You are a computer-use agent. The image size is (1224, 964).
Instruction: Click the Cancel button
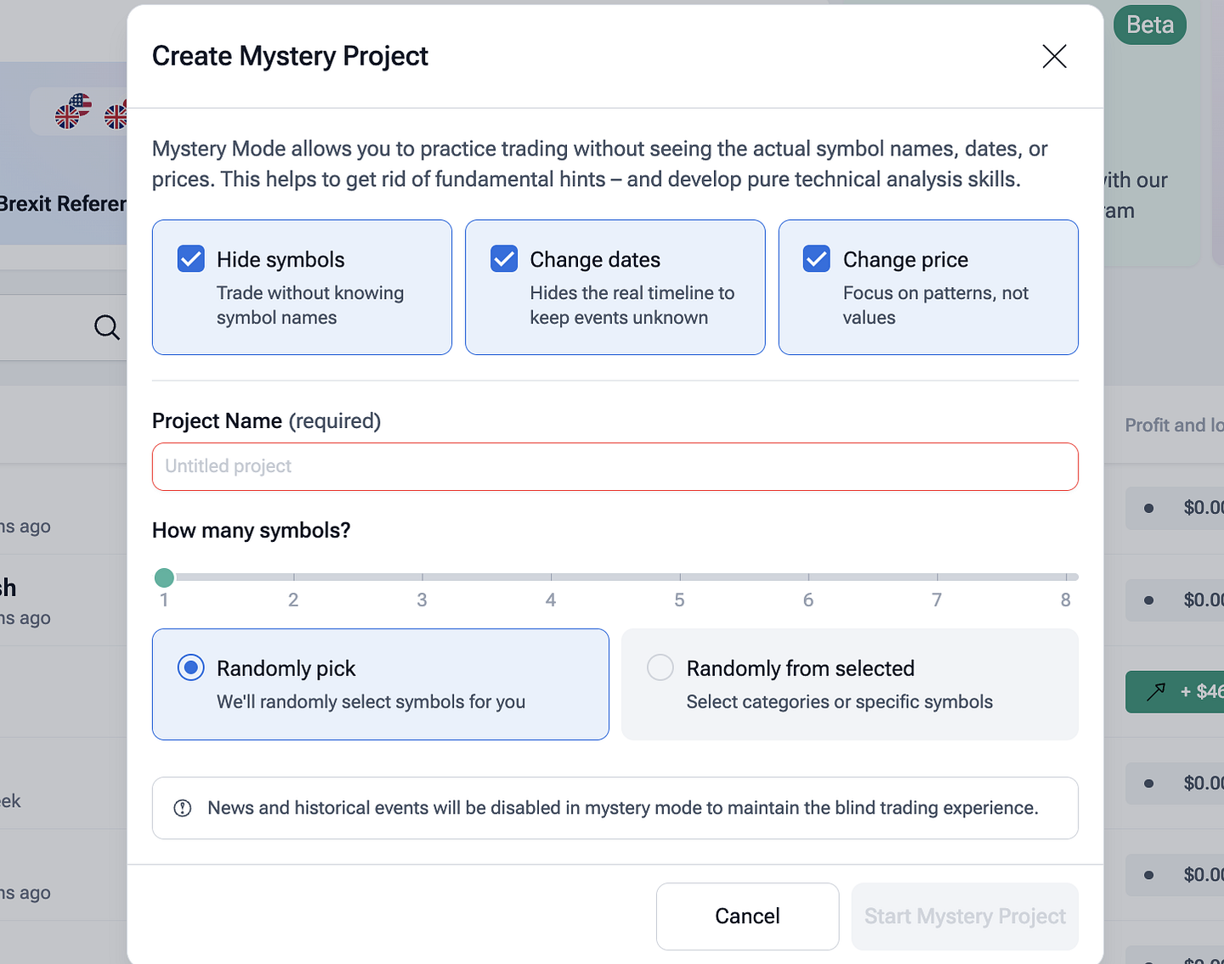(747, 916)
